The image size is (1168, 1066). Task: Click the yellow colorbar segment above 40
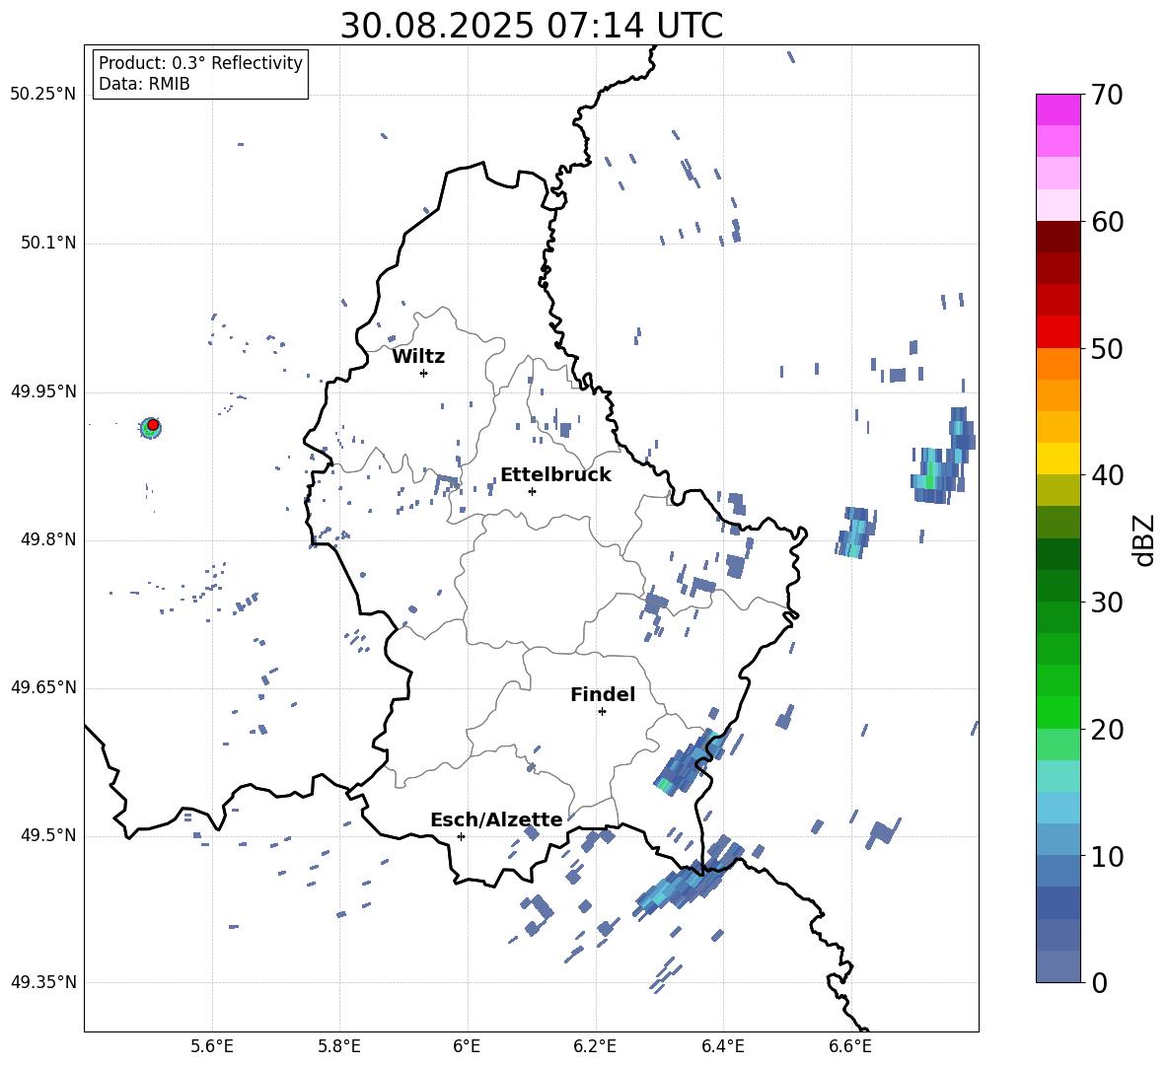[1058, 459]
